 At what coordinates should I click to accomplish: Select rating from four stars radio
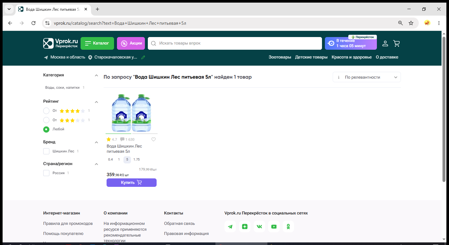tap(46, 111)
